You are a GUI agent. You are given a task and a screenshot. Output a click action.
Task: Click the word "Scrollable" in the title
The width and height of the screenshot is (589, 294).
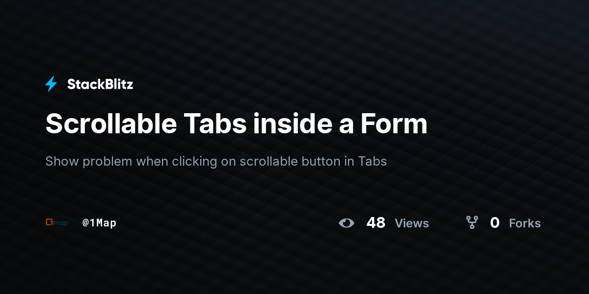coord(111,124)
